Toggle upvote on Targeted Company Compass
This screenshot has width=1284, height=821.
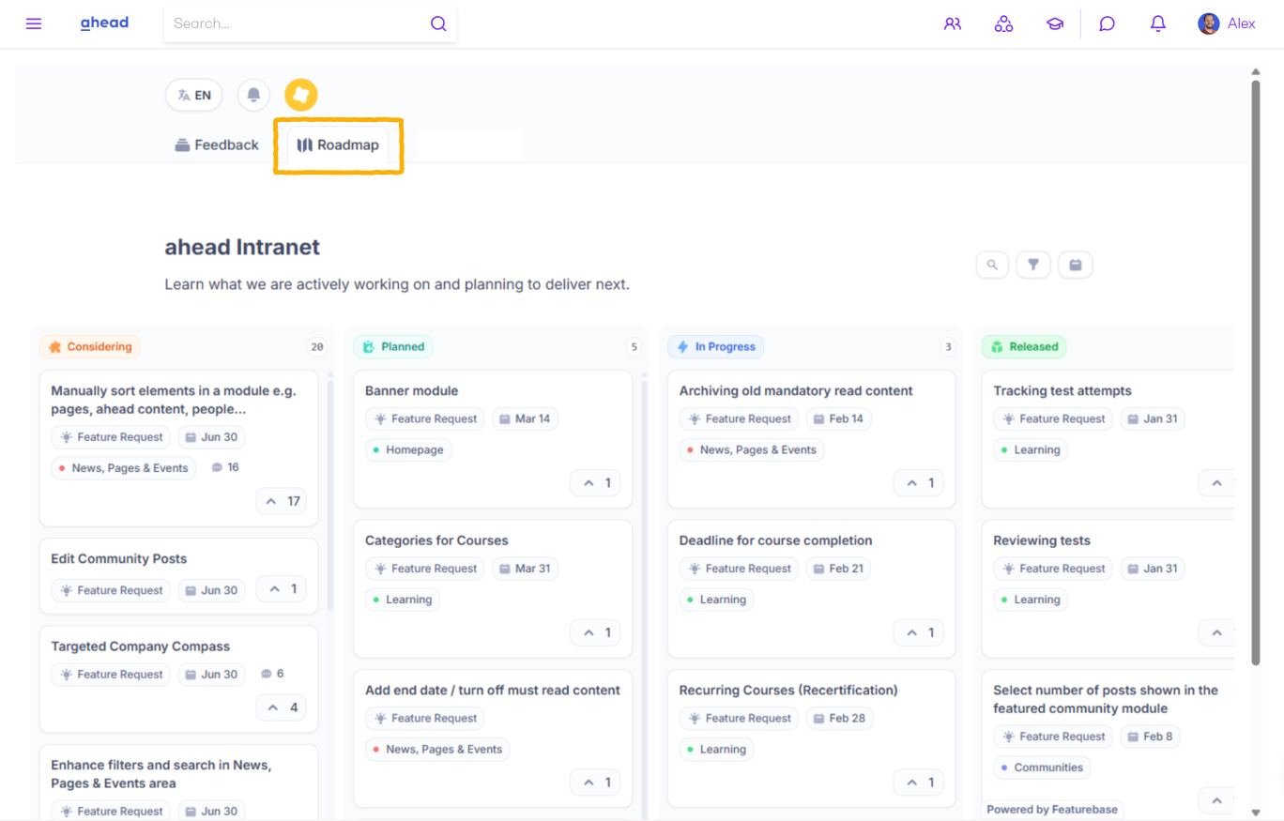pyautogui.click(x=281, y=707)
